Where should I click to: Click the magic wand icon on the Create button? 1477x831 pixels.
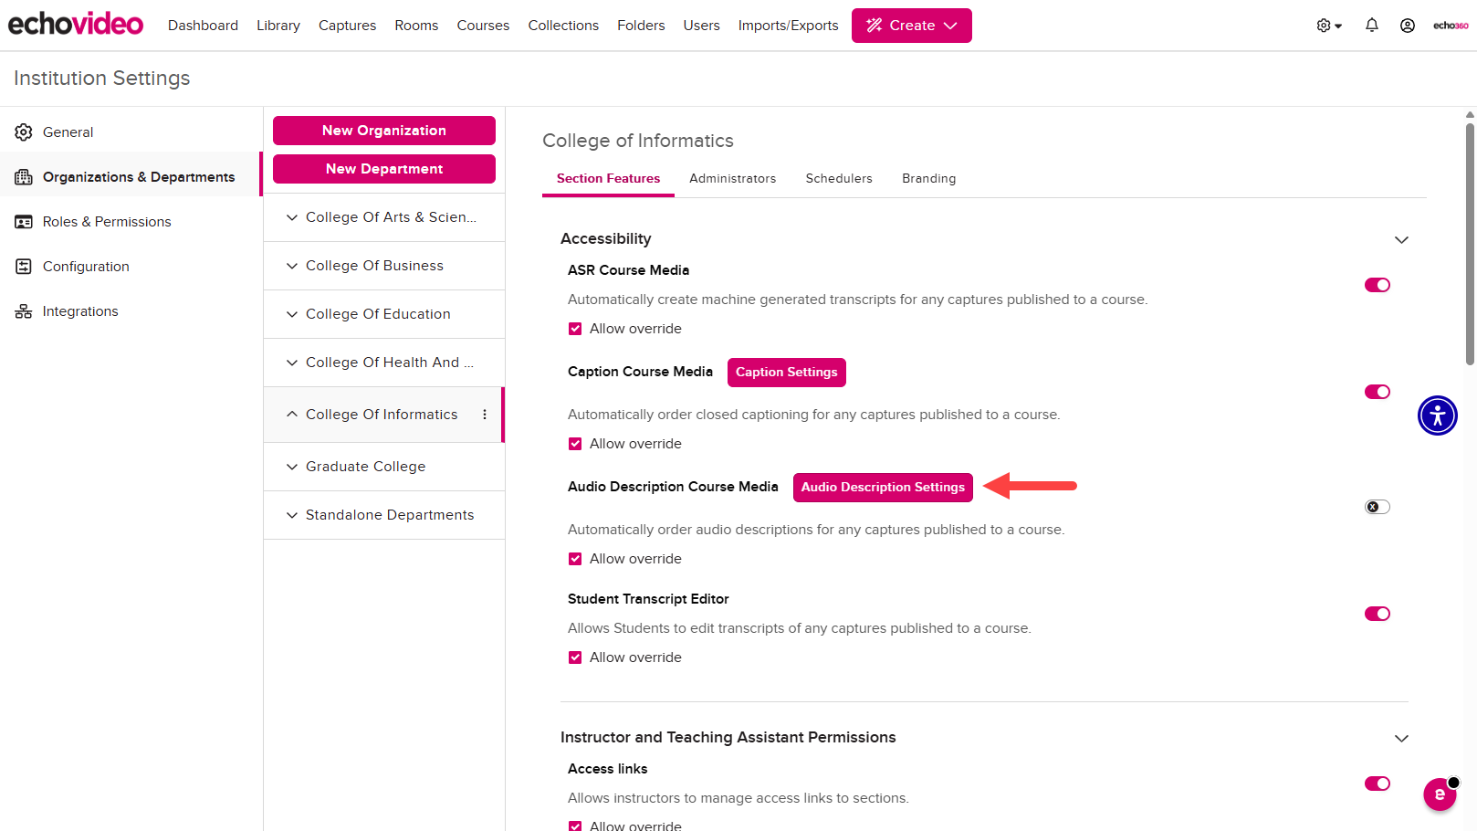875,26
